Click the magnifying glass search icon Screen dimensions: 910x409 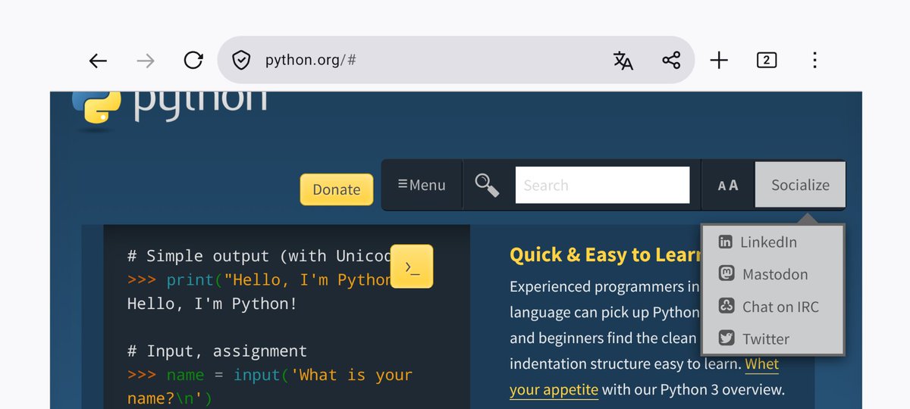(x=487, y=185)
